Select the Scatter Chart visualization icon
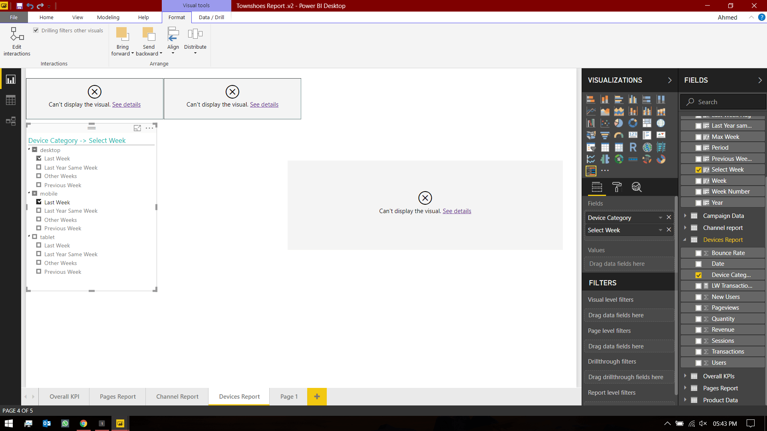Screen dimensions: 767x431 click(605, 123)
